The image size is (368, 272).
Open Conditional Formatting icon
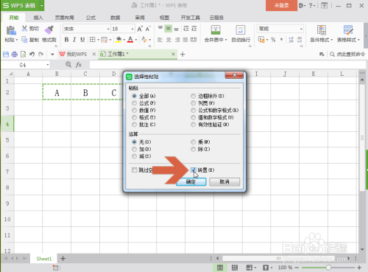click(x=321, y=30)
